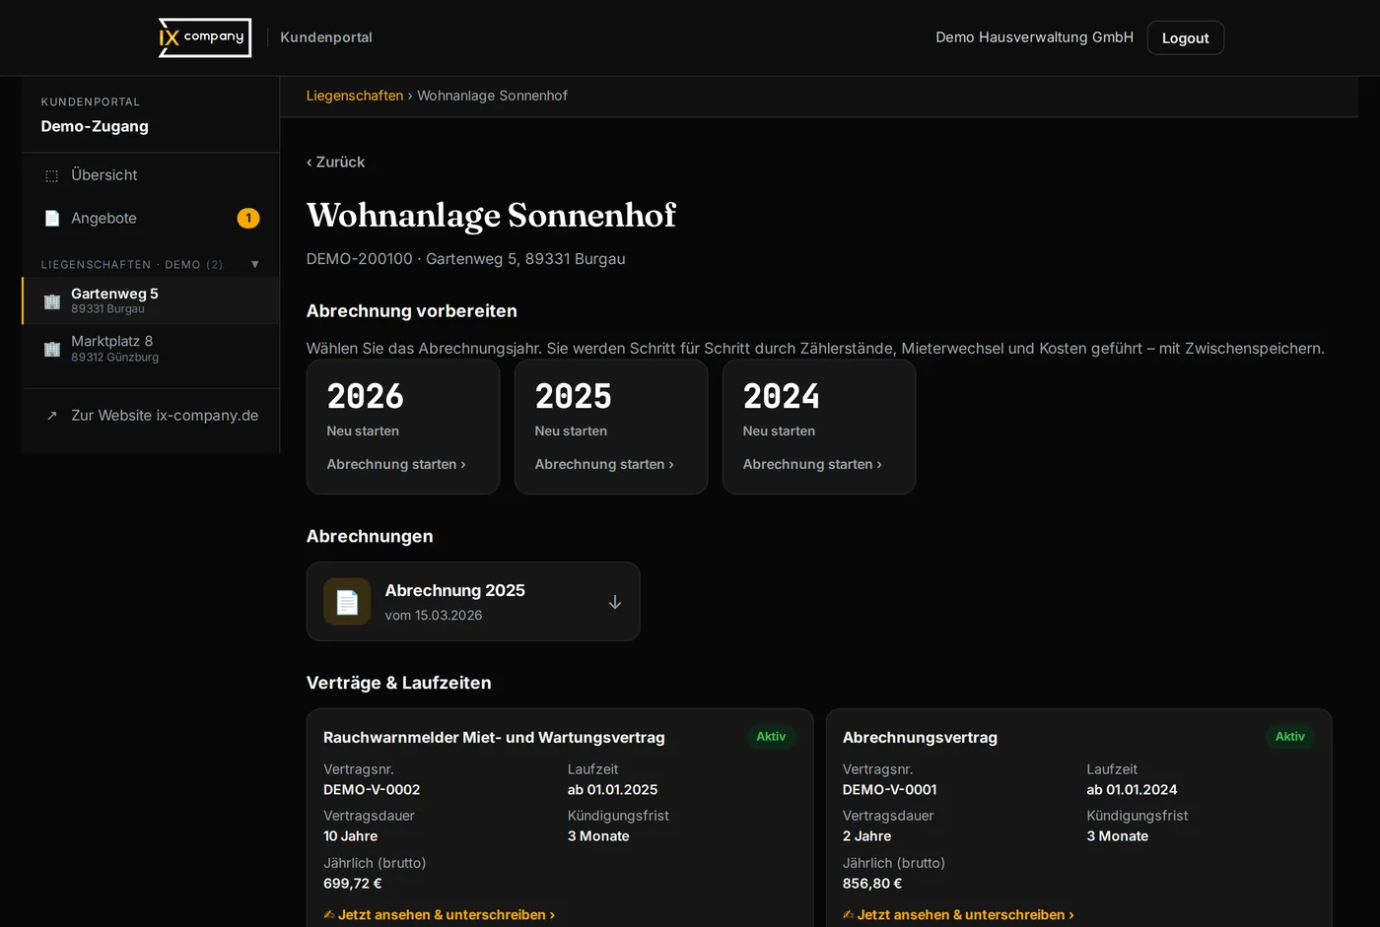
Task: Click the external link arrow icon
Action: click(52, 416)
